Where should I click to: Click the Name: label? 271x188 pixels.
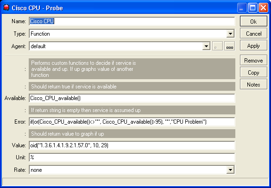pos(19,21)
